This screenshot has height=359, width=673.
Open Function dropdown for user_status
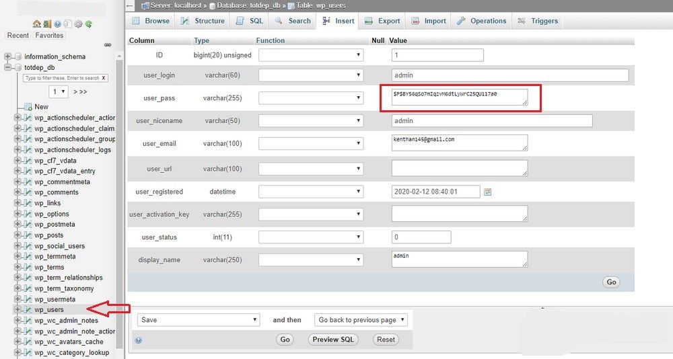pos(311,237)
